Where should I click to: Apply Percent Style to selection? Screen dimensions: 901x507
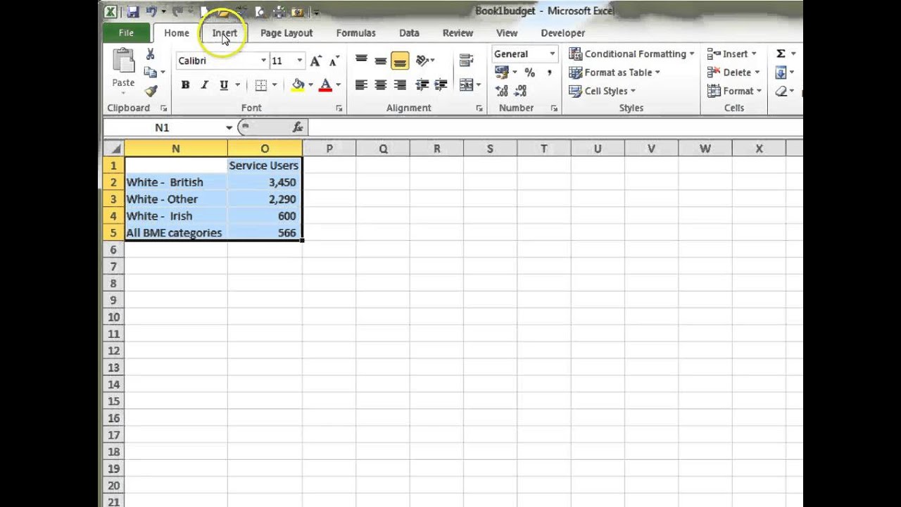coord(529,72)
